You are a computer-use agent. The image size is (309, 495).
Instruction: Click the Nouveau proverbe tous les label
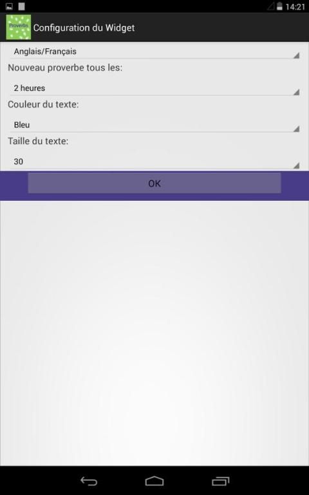[x=65, y=68]
